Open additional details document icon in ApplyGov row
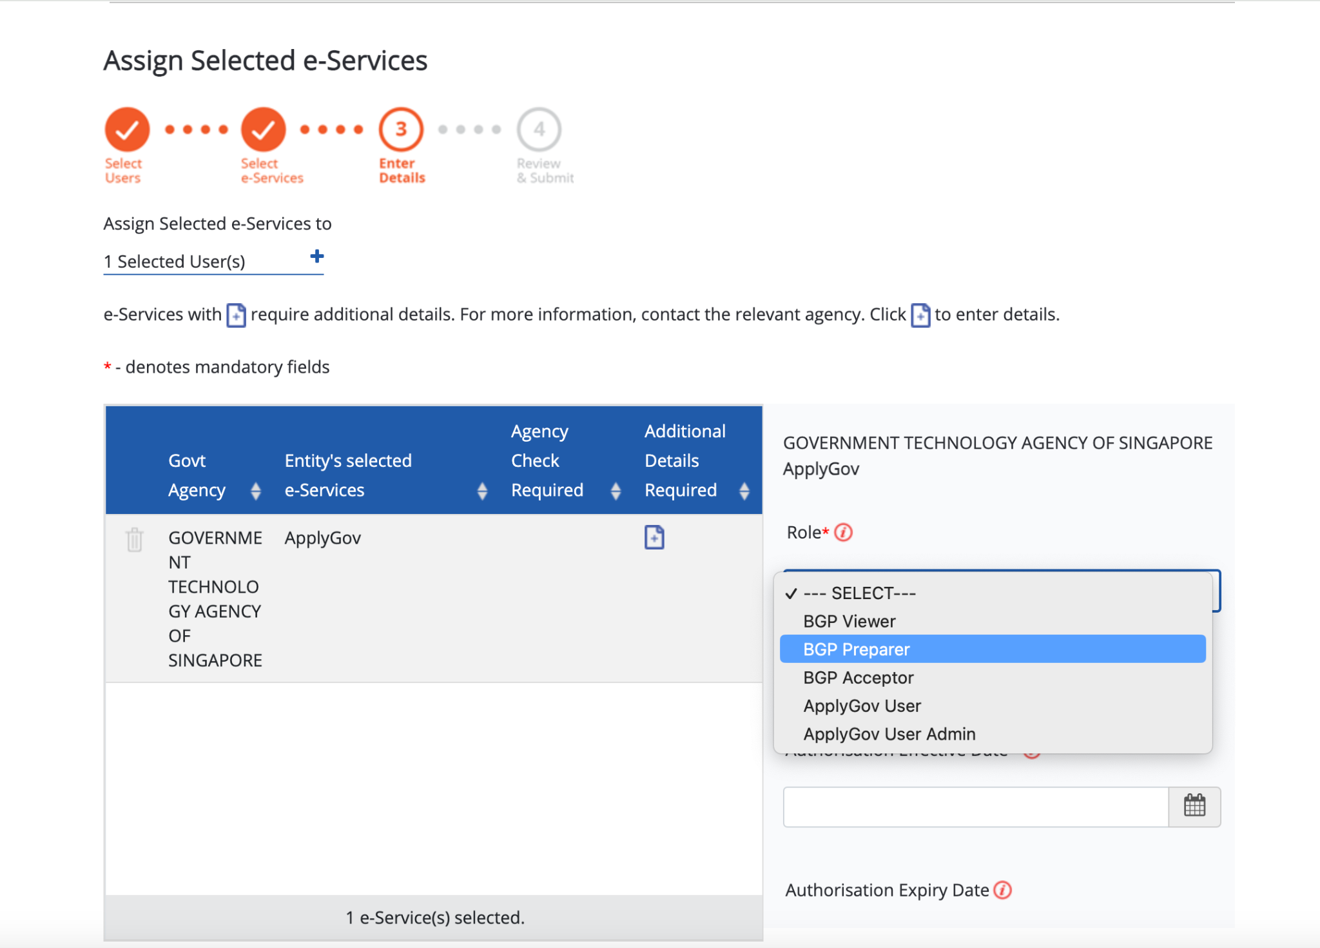This screenshot has width=1320, height=948. coord(654,537)
